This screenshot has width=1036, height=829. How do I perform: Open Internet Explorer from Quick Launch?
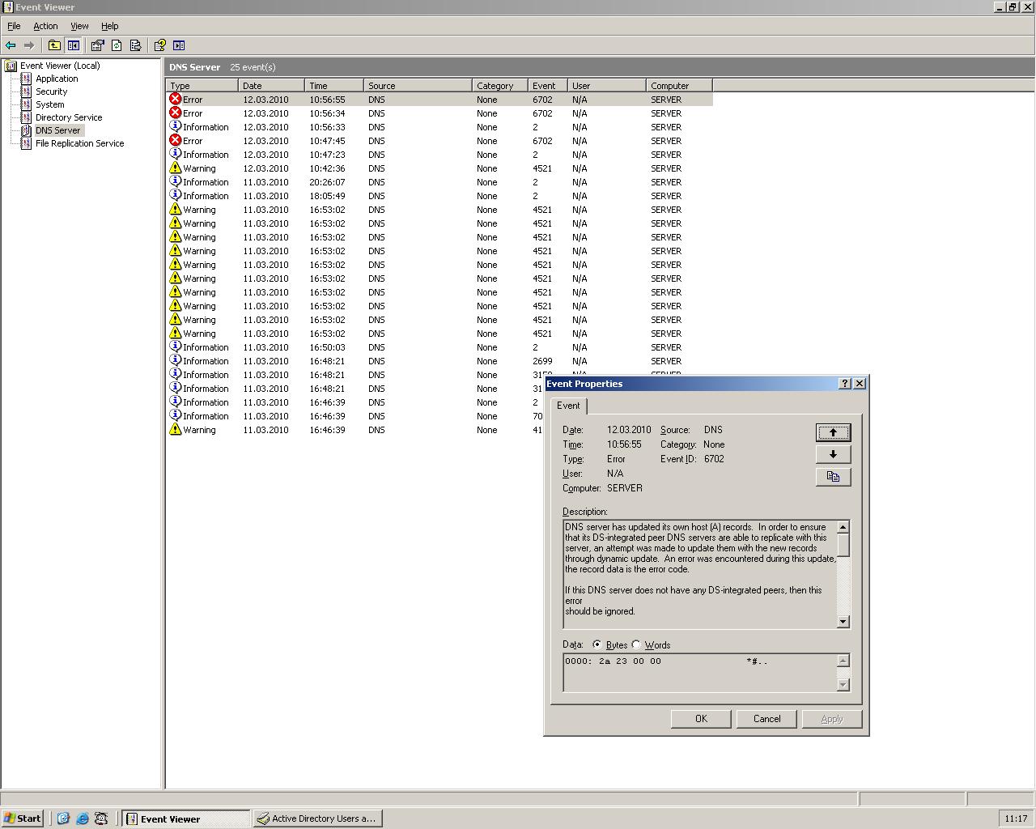pyautogui.click(x=82, y=818)
